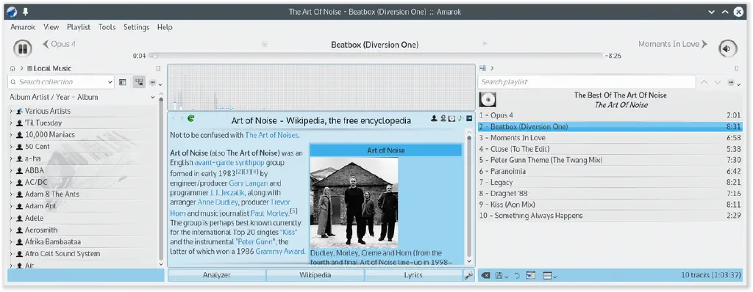Pause playback with the main pause button
753x292 pixels.
(22, 48)
